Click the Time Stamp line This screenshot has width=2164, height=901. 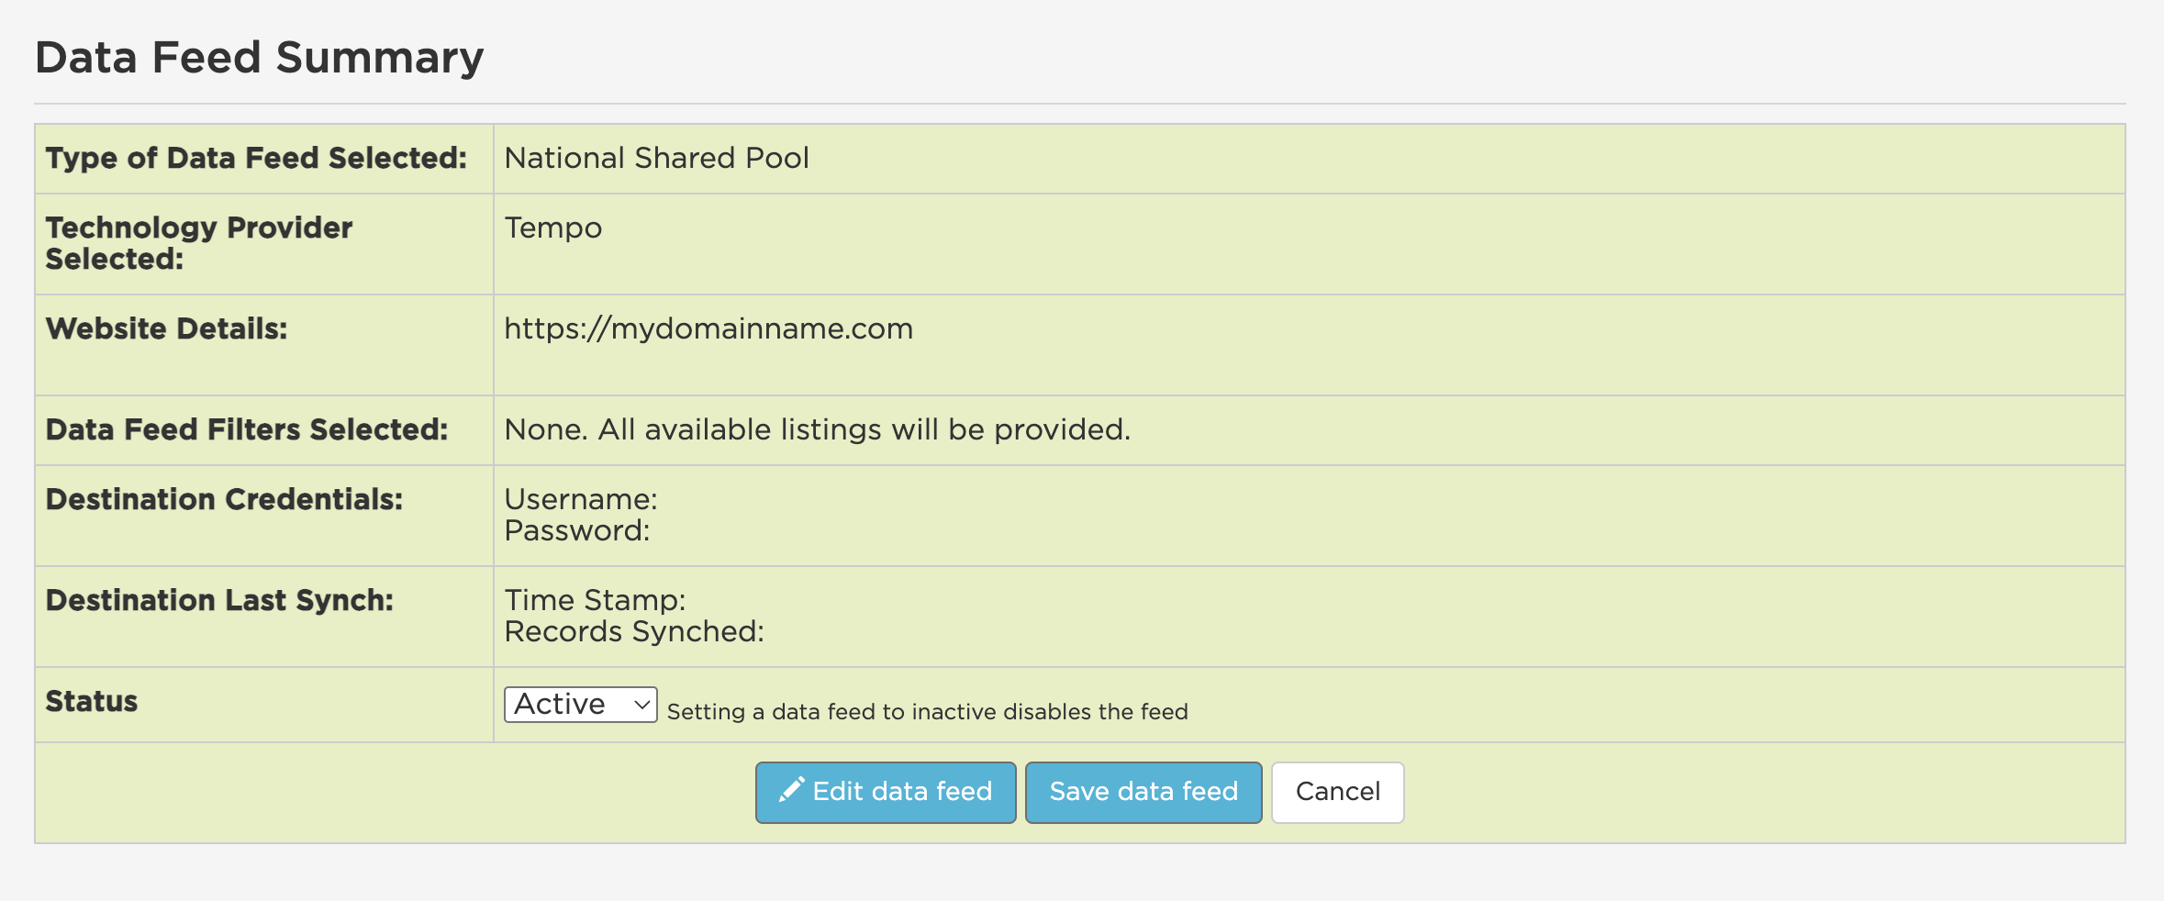595,600
